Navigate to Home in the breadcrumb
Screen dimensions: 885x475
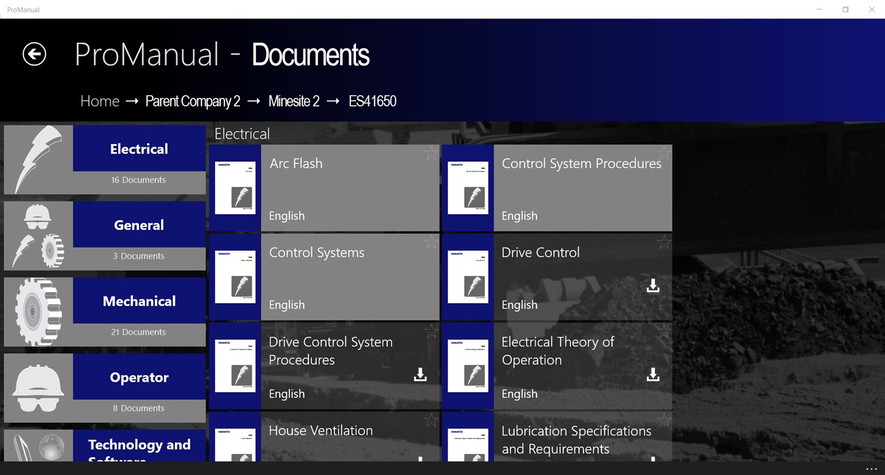point(100,101)
